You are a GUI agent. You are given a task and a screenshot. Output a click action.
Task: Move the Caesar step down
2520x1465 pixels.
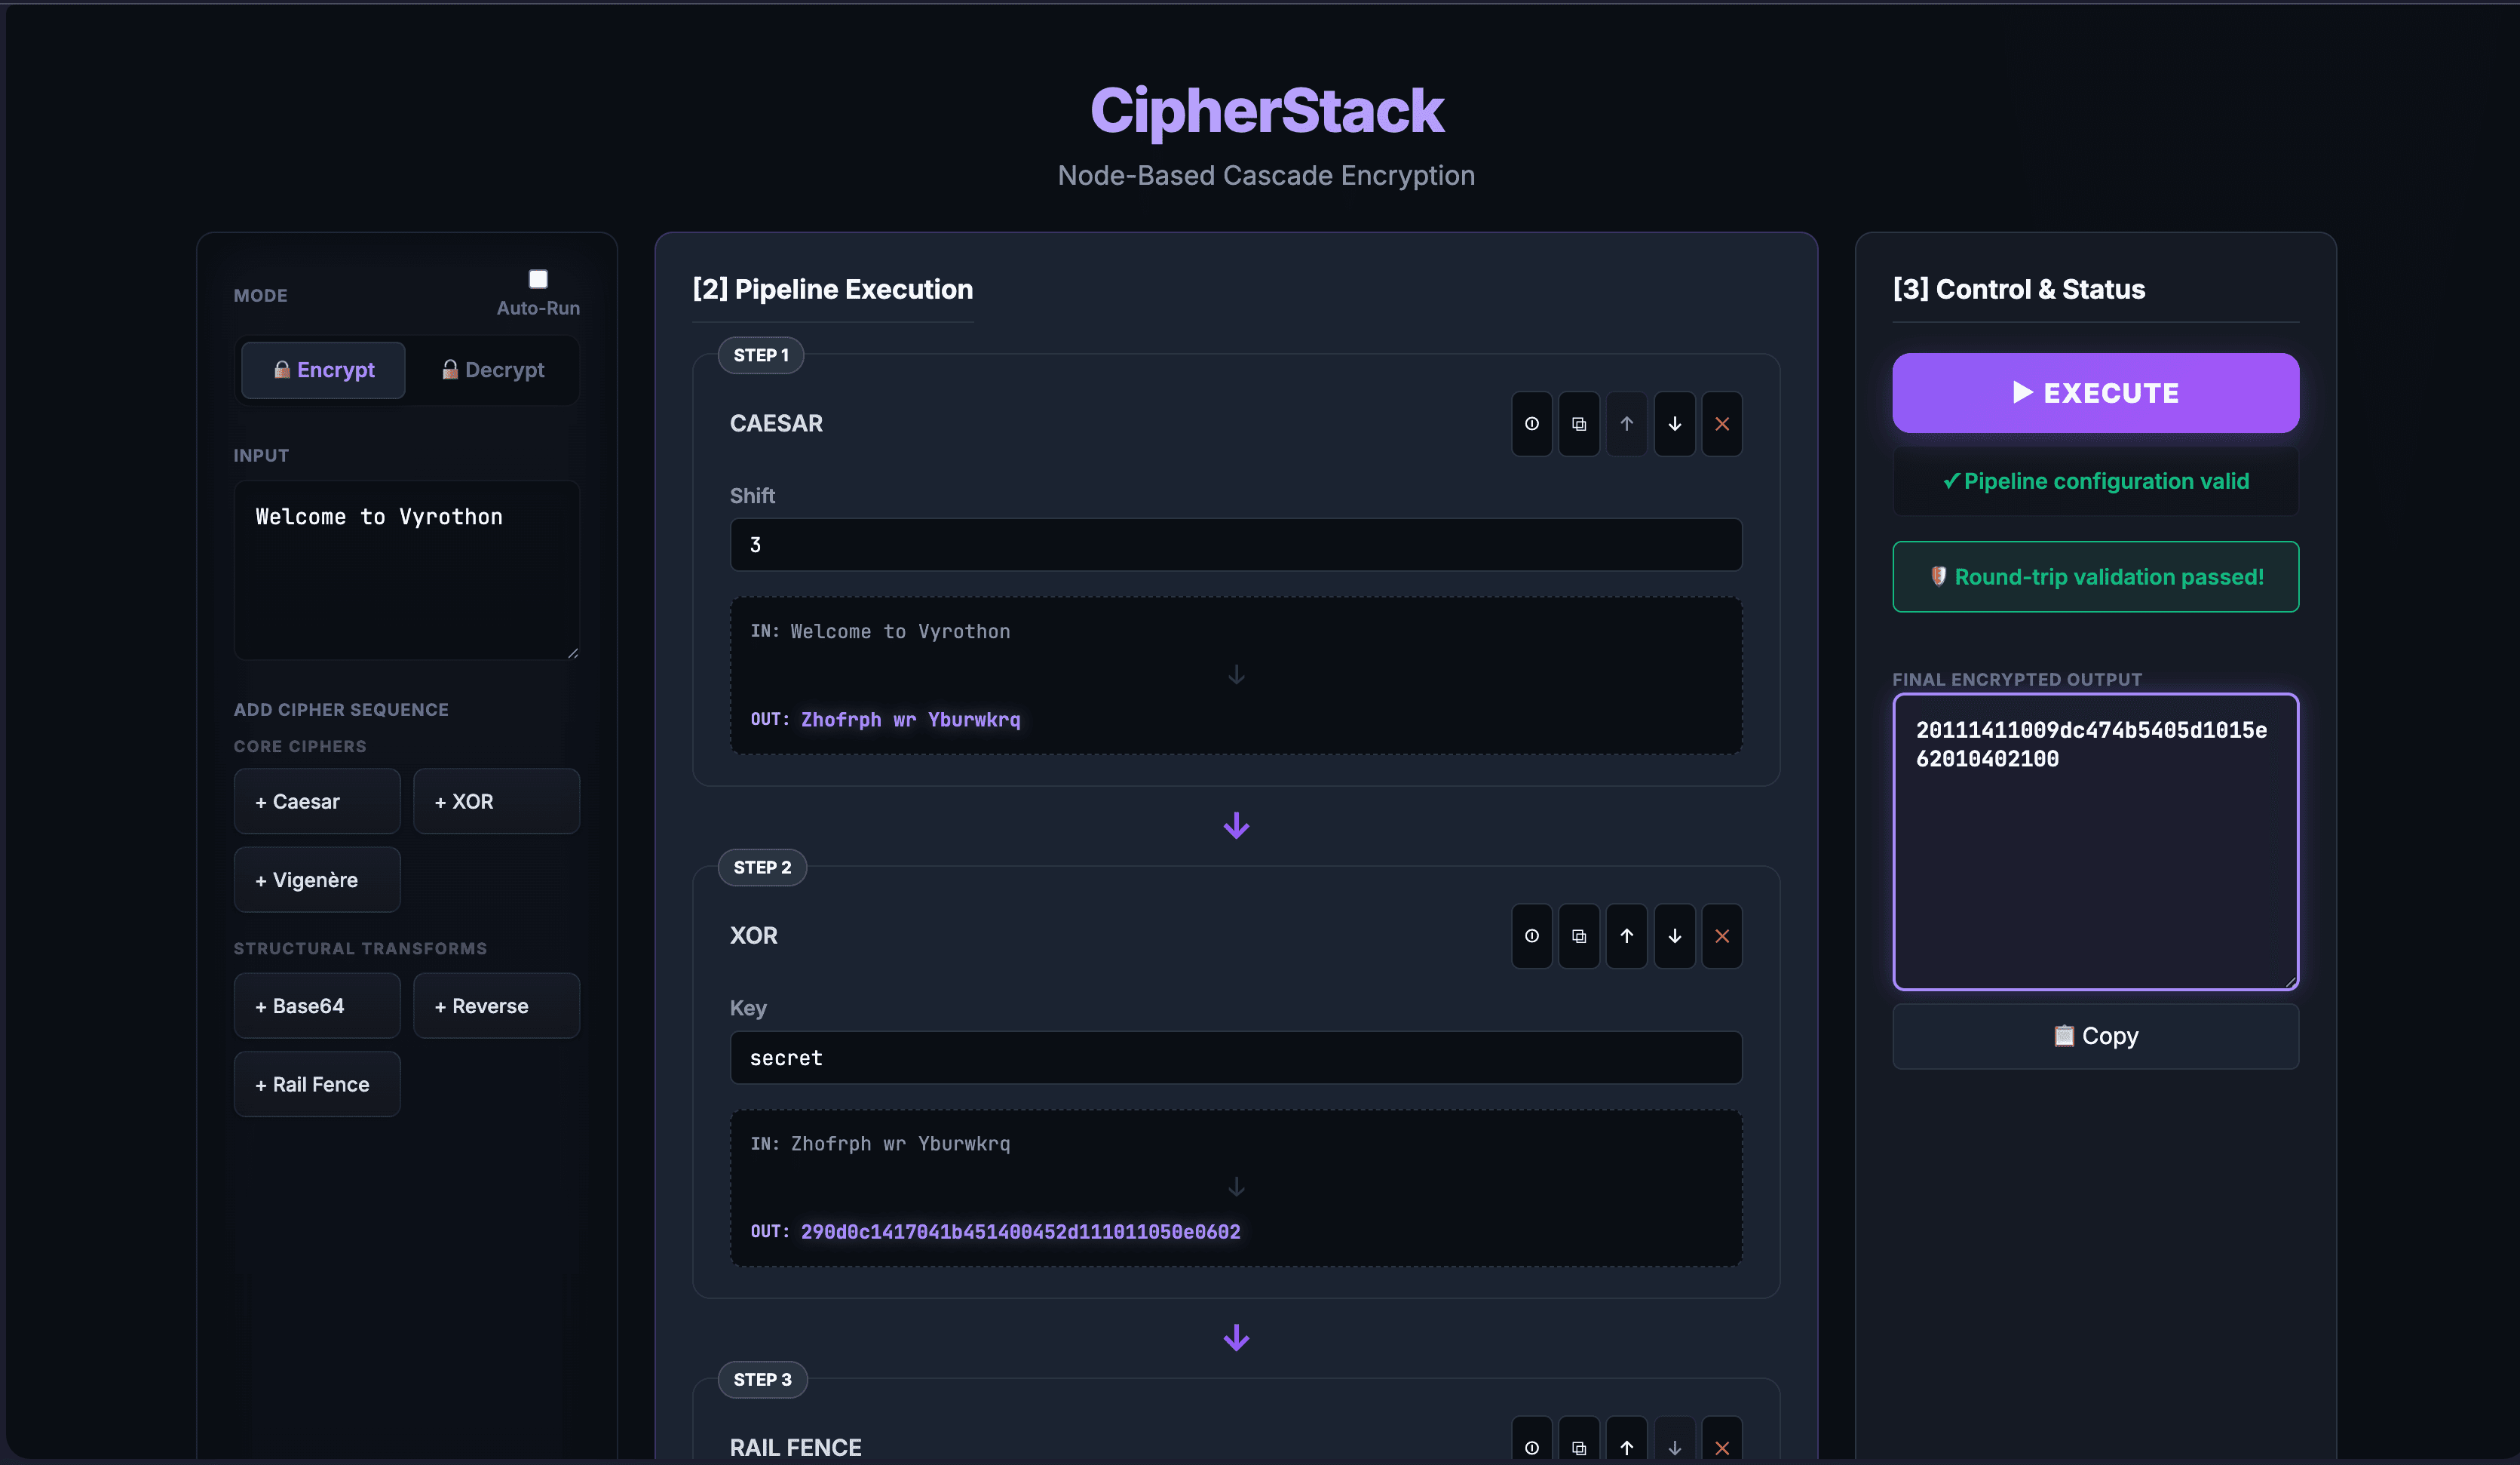tap(1674, 424)
